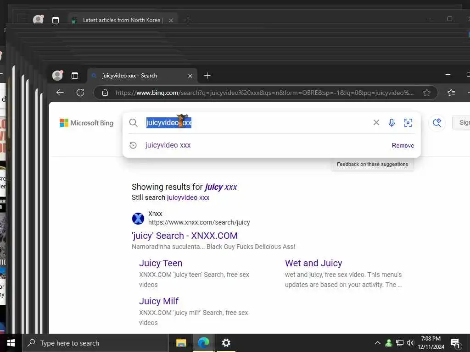
Task: Open Microsoft Edge from the taskbar
Action: pos(203,343)
